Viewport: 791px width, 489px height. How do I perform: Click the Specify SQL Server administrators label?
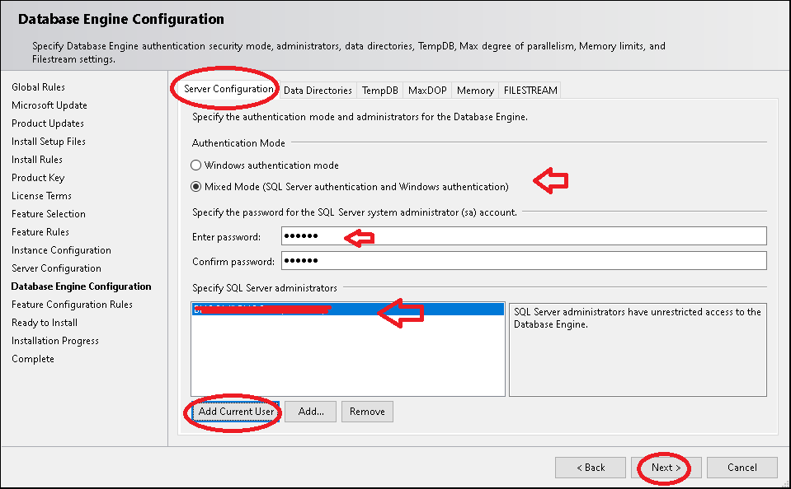click(x=264, y=288)
